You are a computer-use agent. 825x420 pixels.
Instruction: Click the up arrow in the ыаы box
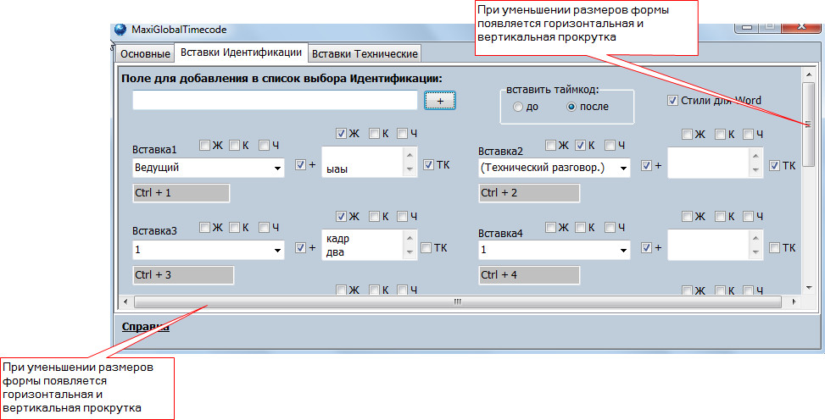410,155
